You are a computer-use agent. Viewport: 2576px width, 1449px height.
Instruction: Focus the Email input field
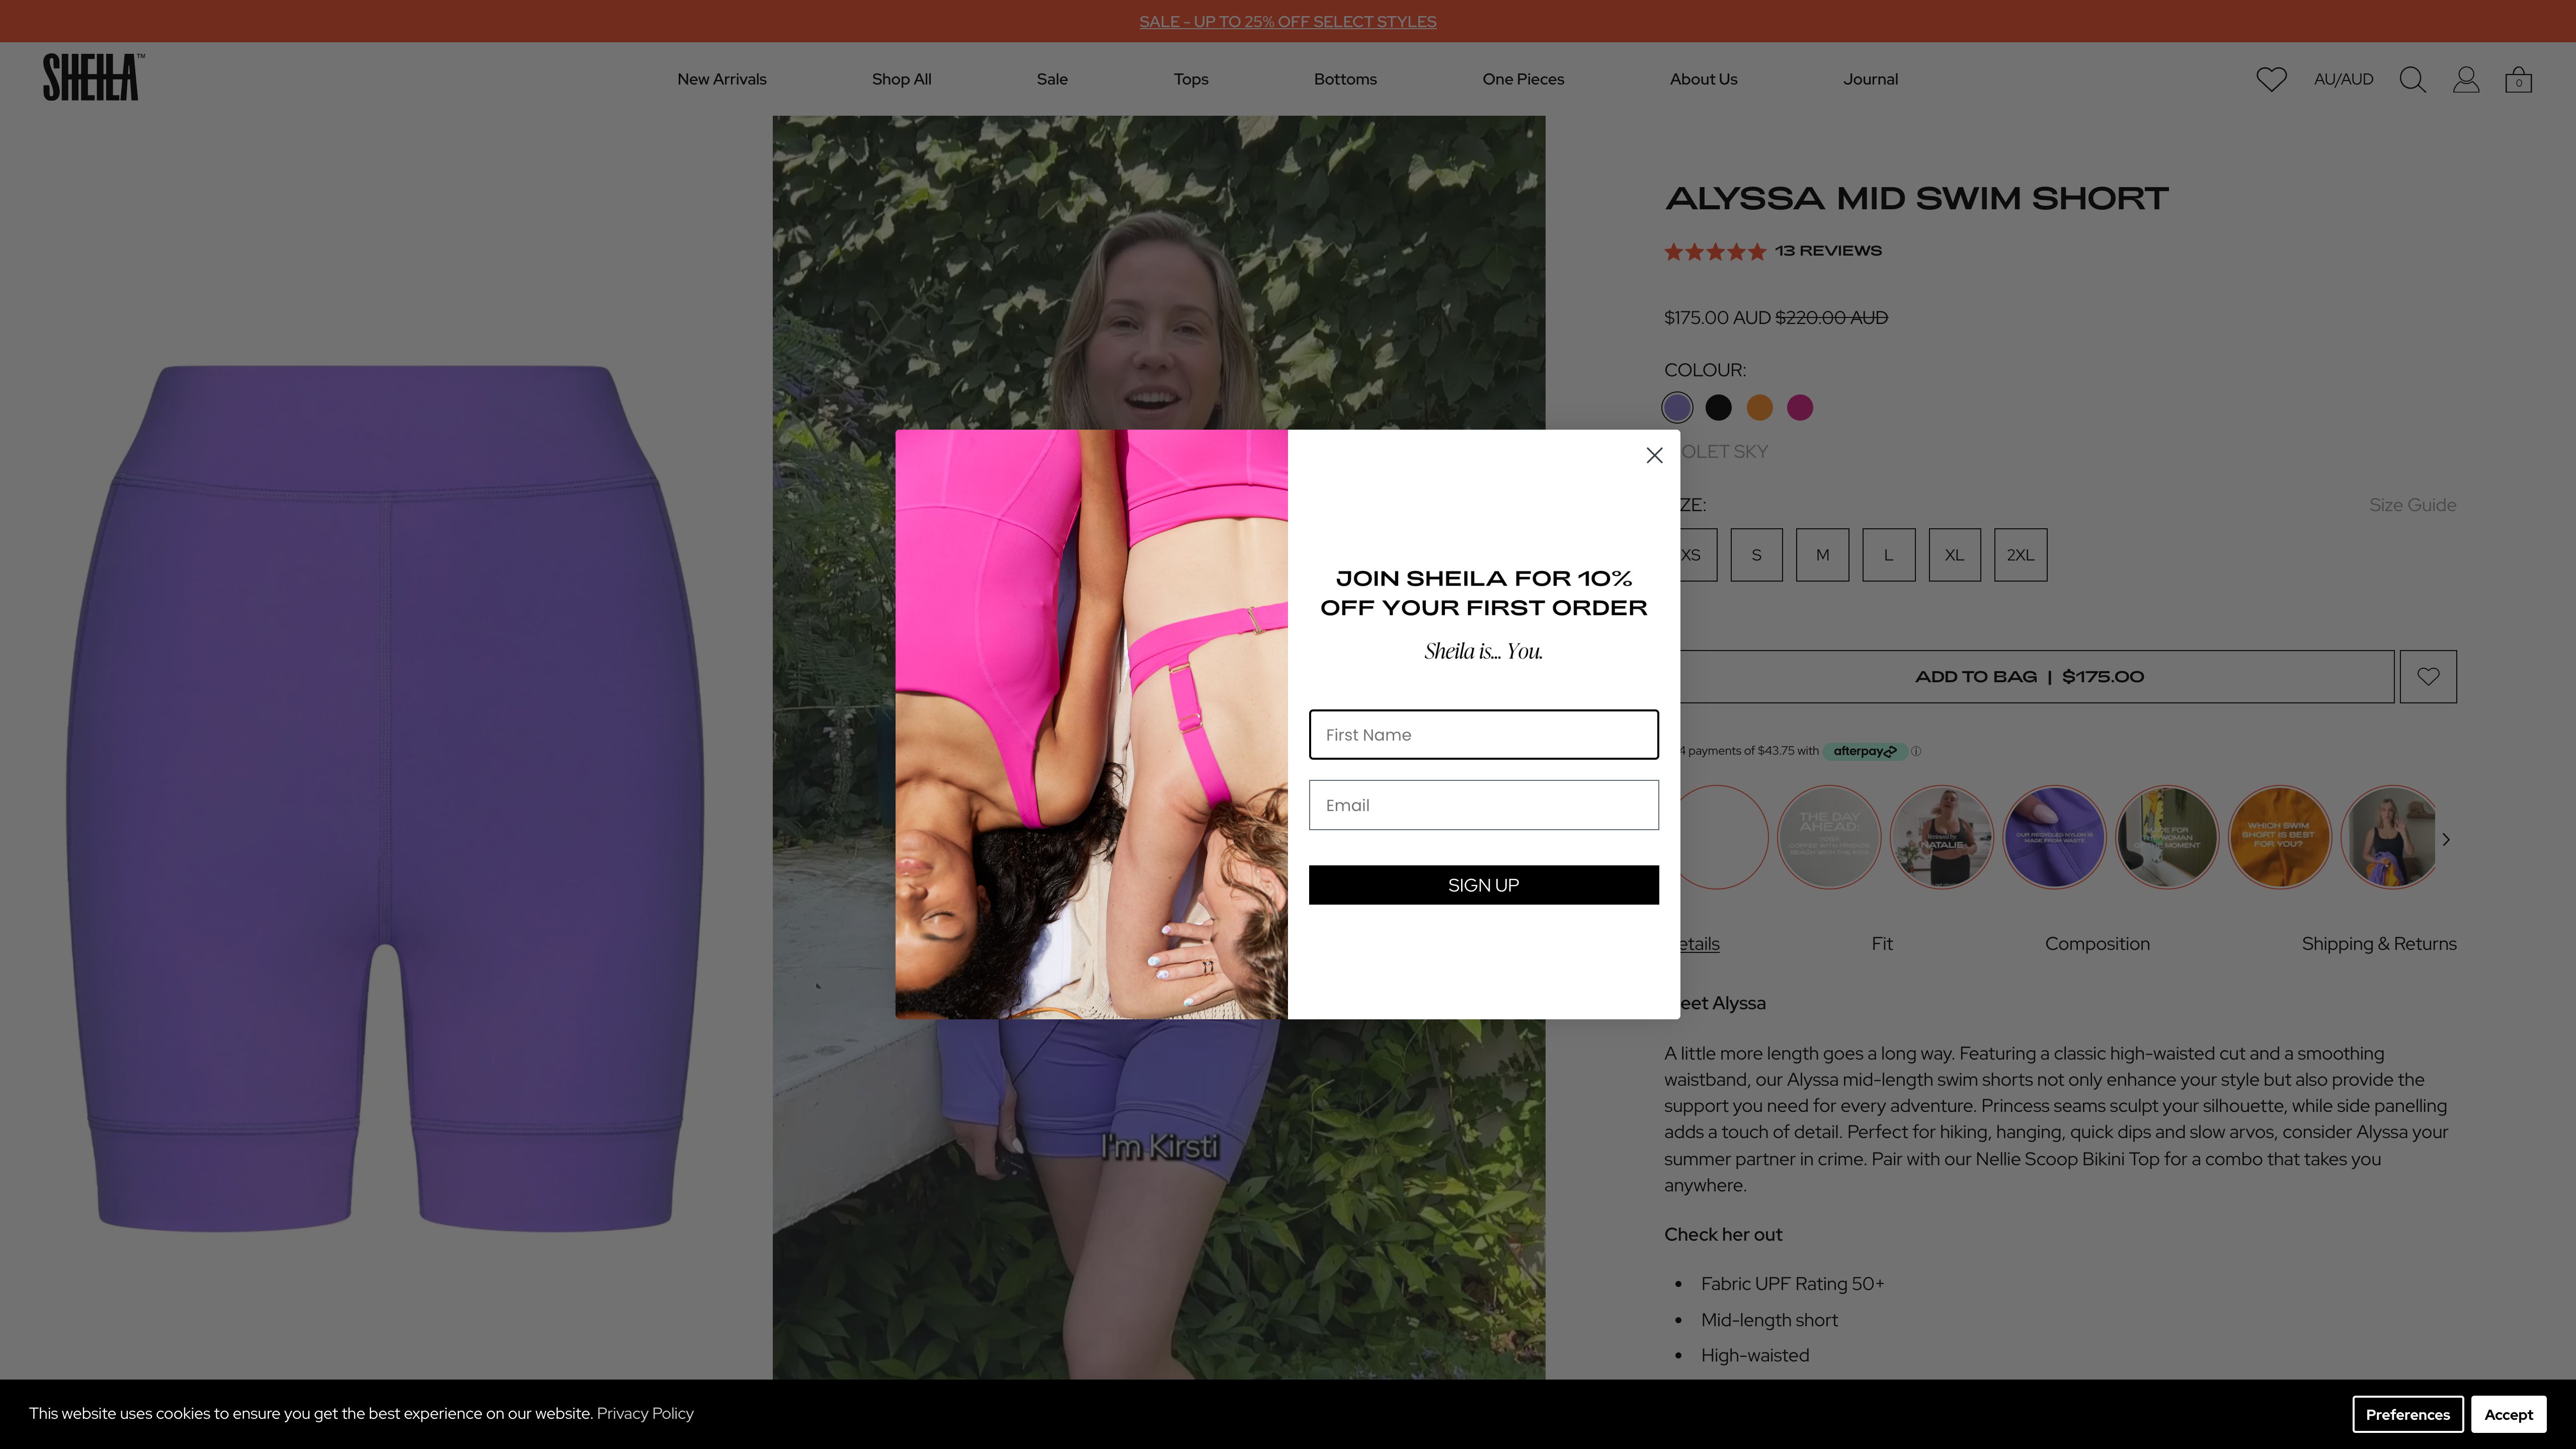[x=1483, y=805]
